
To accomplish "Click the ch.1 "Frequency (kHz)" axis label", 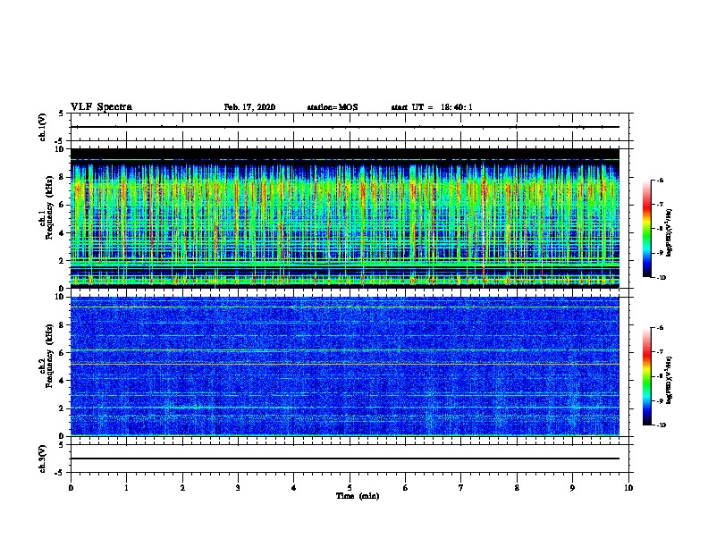I will coord(49,207).
